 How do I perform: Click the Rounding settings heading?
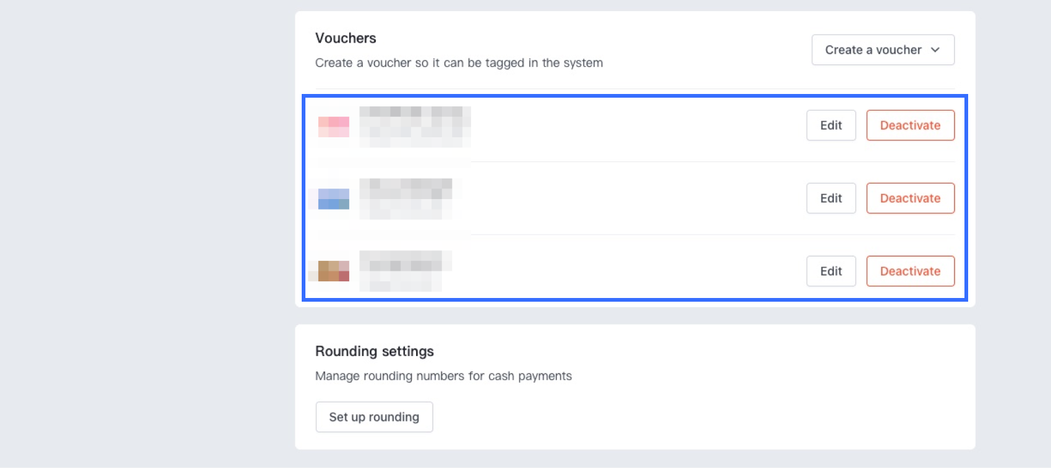(x=374, y=351)
